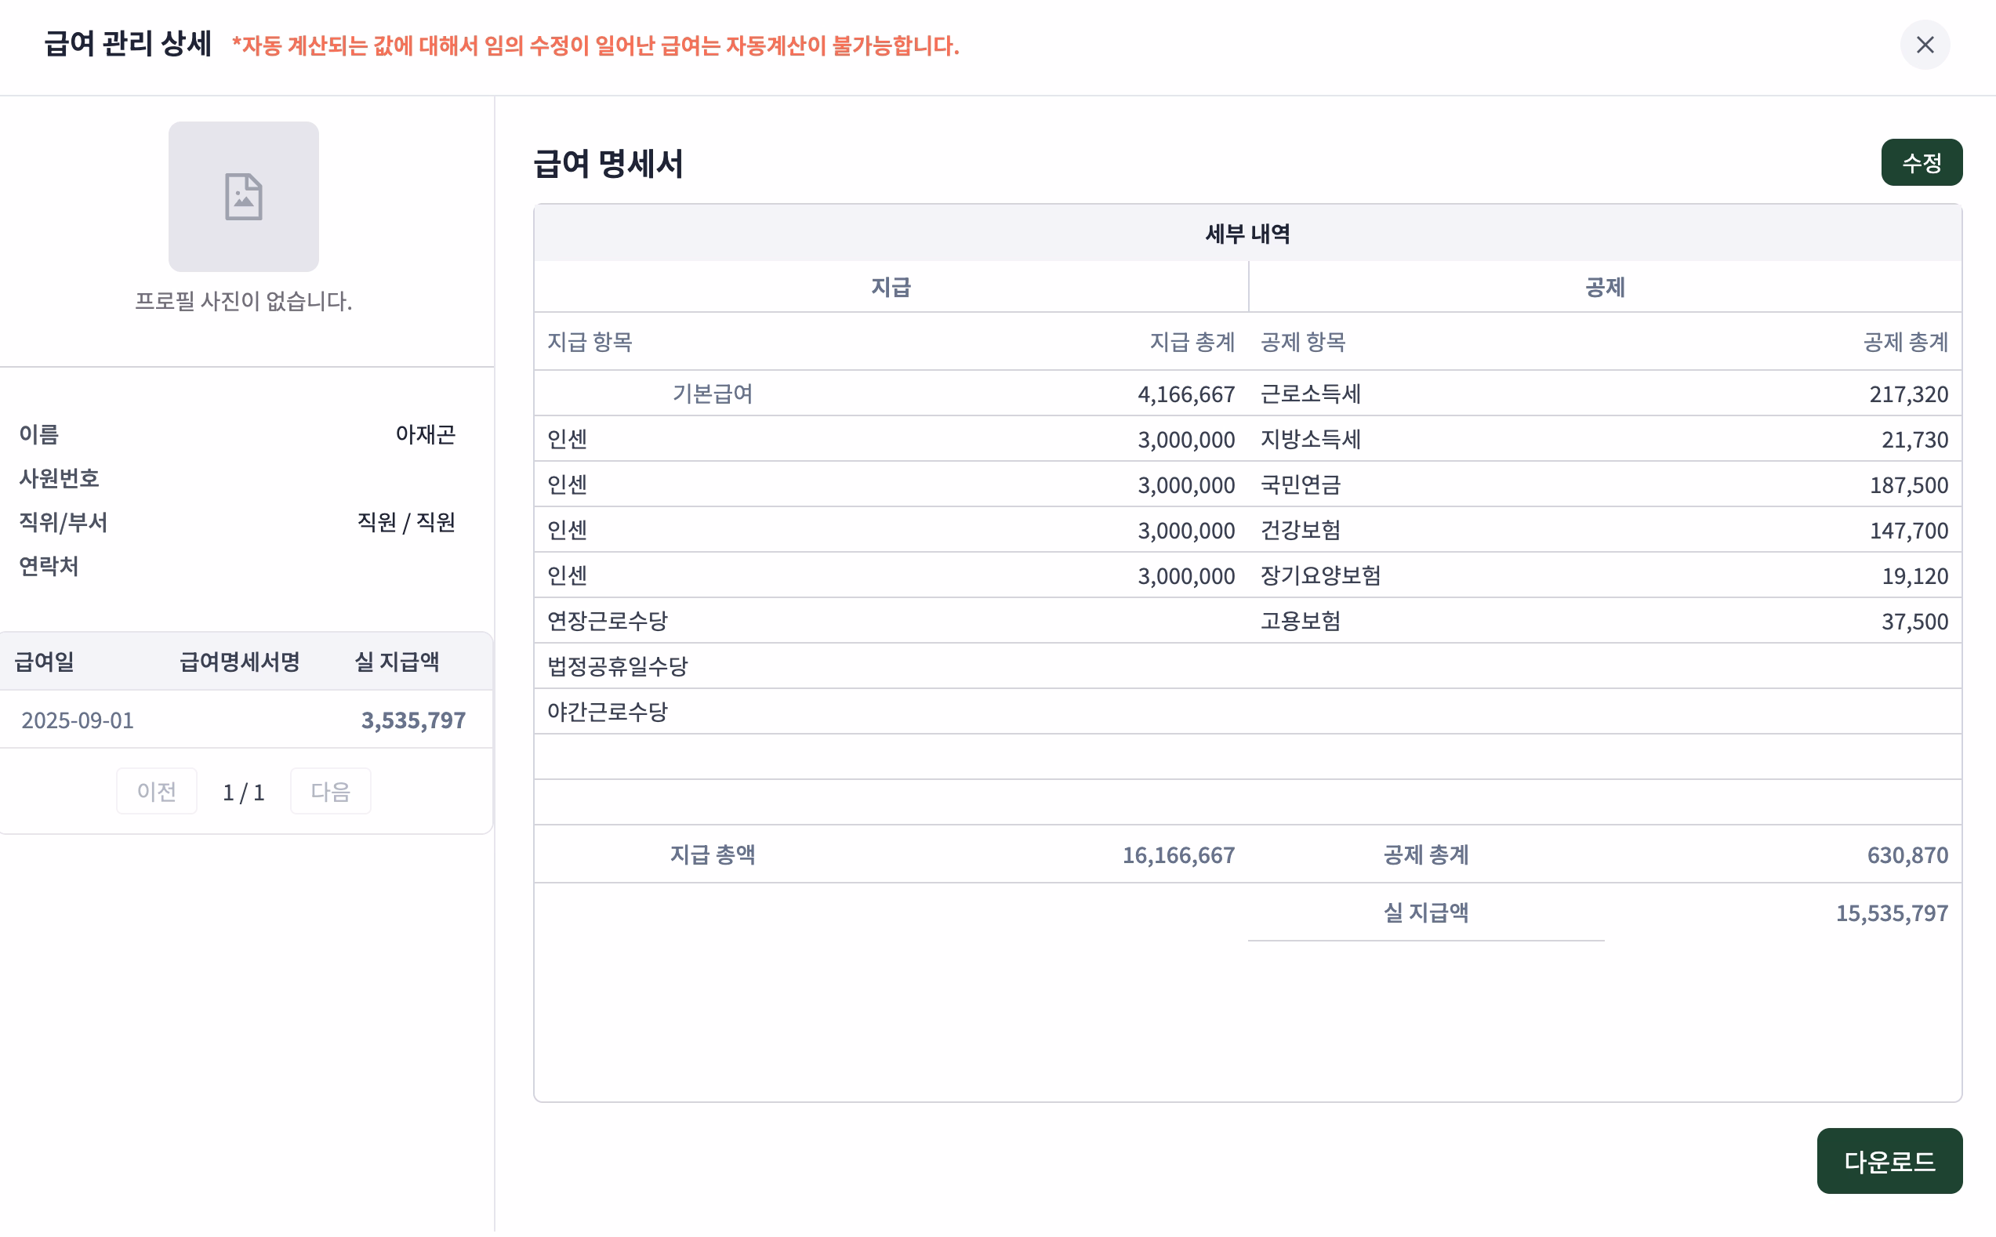Click the 수정 button to edit payslip

pos(1922,162)
